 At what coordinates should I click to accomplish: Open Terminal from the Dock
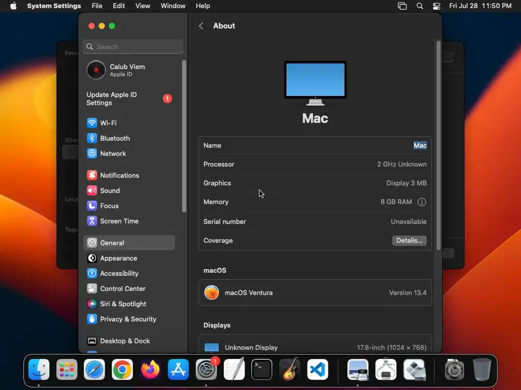(262, 369)
